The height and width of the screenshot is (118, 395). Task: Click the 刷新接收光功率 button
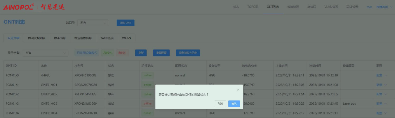(188, 53)
